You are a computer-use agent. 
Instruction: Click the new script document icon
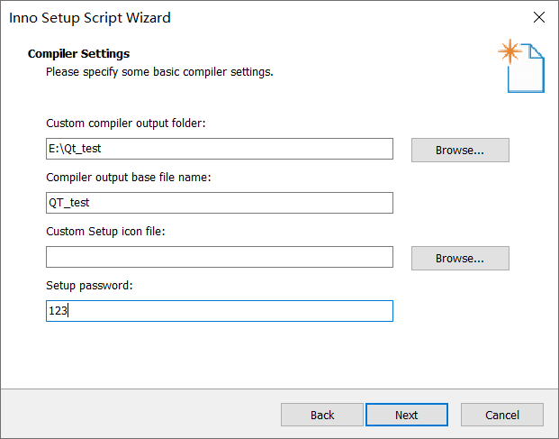click(521, 66)
